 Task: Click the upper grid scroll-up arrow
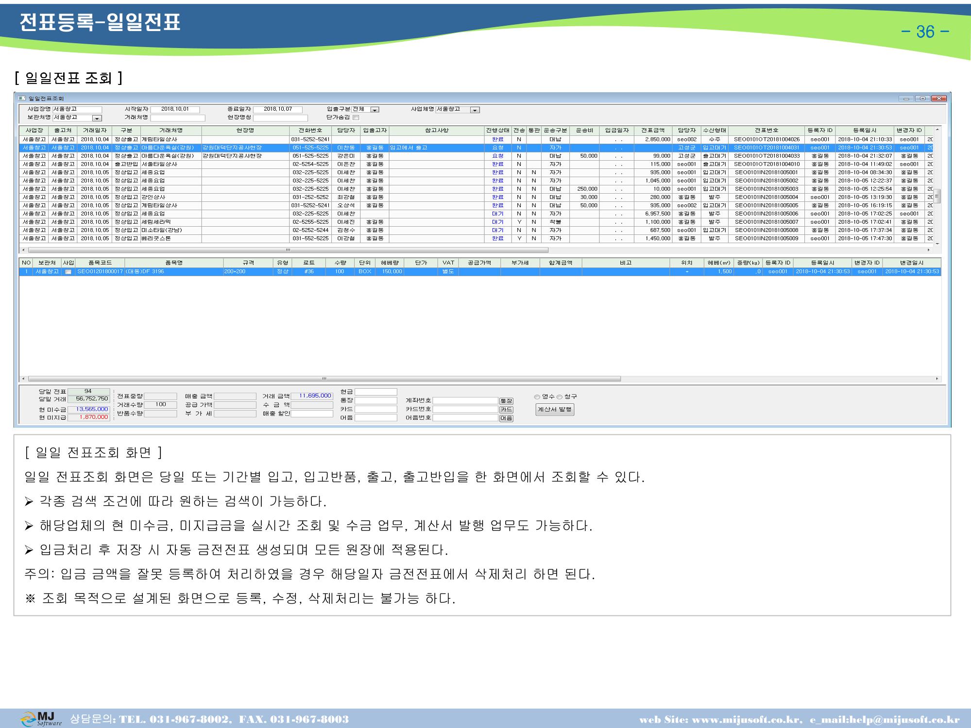point(937,130)
